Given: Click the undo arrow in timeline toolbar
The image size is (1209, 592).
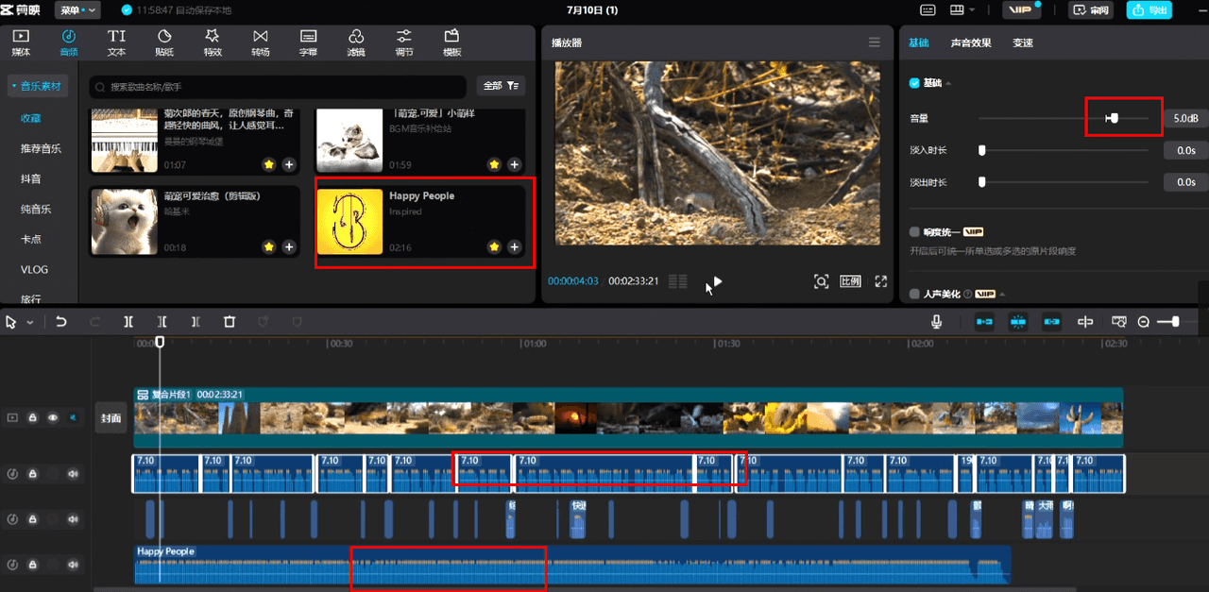Looking at the screenshot, I should [61, 322].
